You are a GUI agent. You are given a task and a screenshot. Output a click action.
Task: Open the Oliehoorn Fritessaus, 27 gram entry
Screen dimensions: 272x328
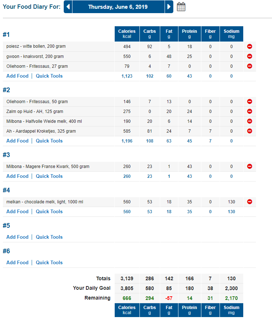coord(37,66)
